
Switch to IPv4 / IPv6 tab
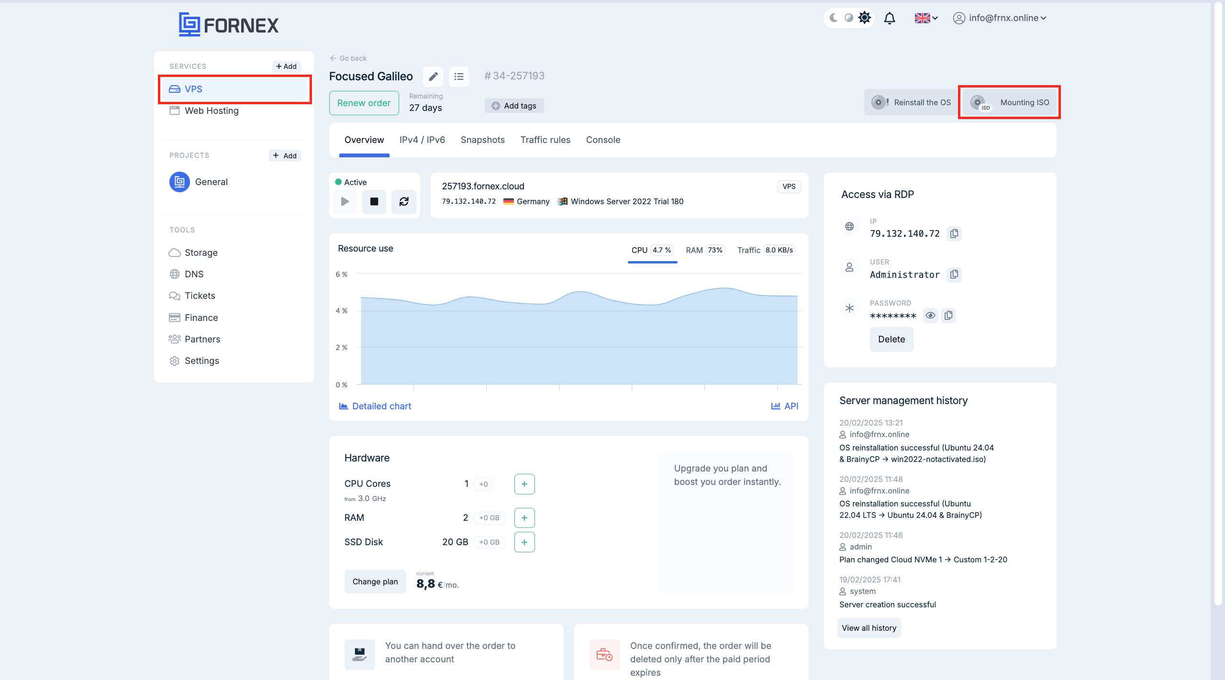[x=422, y=140]
